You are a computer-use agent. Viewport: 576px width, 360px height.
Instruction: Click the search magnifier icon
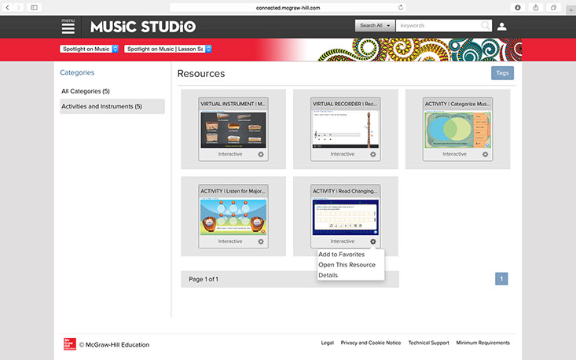click(486, 25)
